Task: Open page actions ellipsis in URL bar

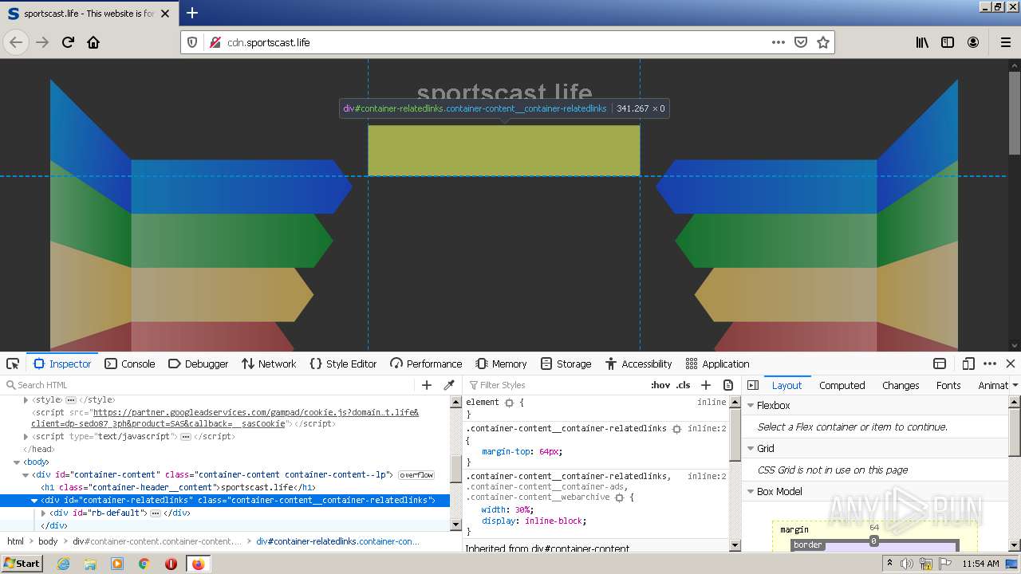Action: click(779, 42)
